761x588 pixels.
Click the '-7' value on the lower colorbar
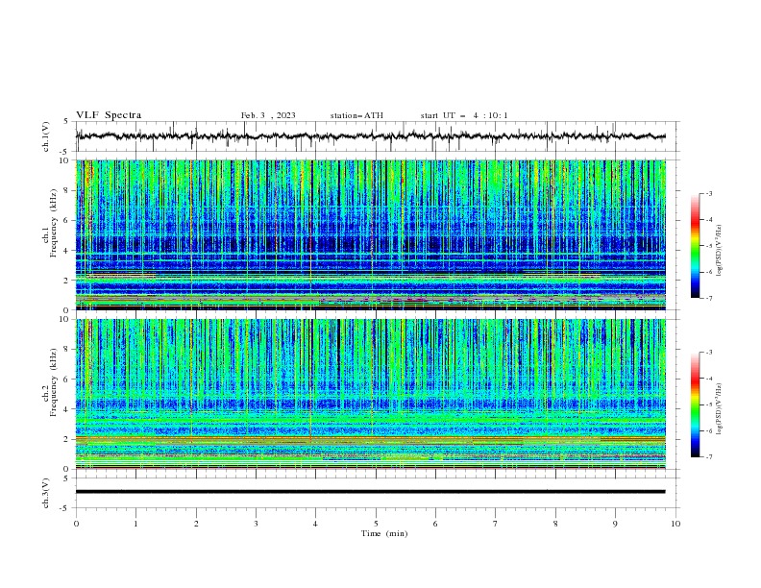coord(709,456)
